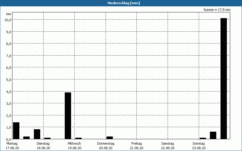242x151 pixels.
Task: Click the 10,0 y-axis label
Action: (8, 20)
